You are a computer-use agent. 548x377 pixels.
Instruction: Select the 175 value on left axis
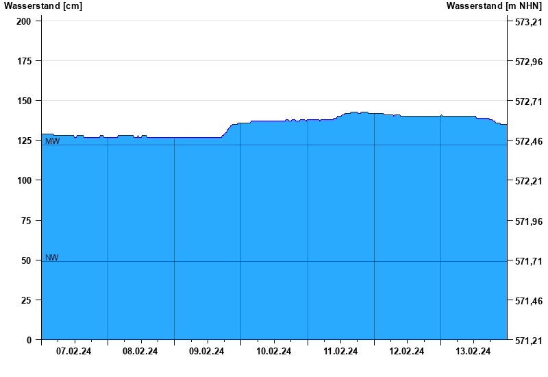[24, 61]
